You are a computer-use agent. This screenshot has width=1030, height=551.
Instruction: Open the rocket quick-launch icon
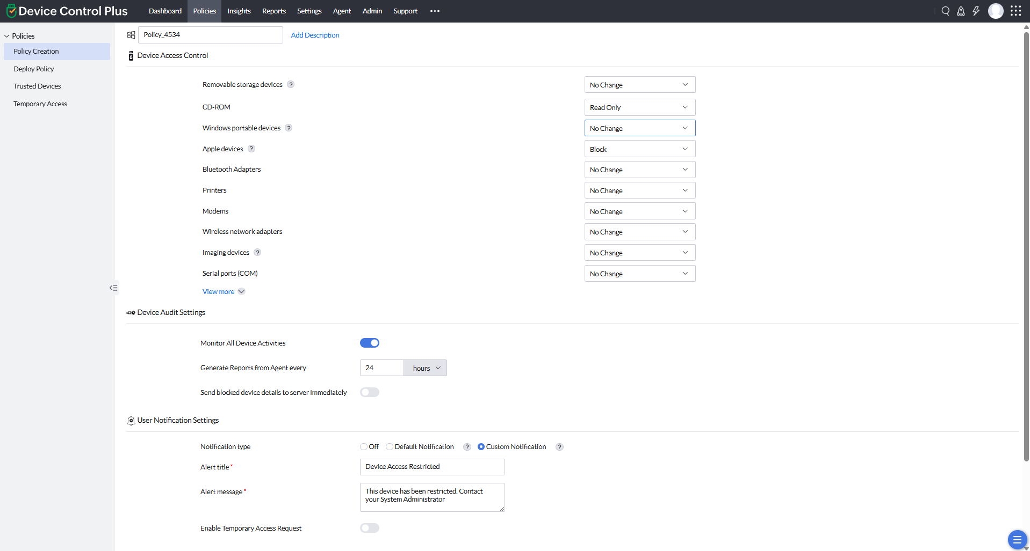pos(961,11)
